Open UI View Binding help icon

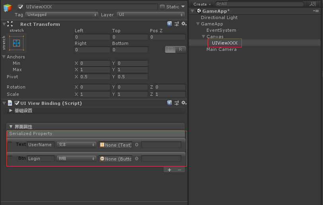pos(169,103)
